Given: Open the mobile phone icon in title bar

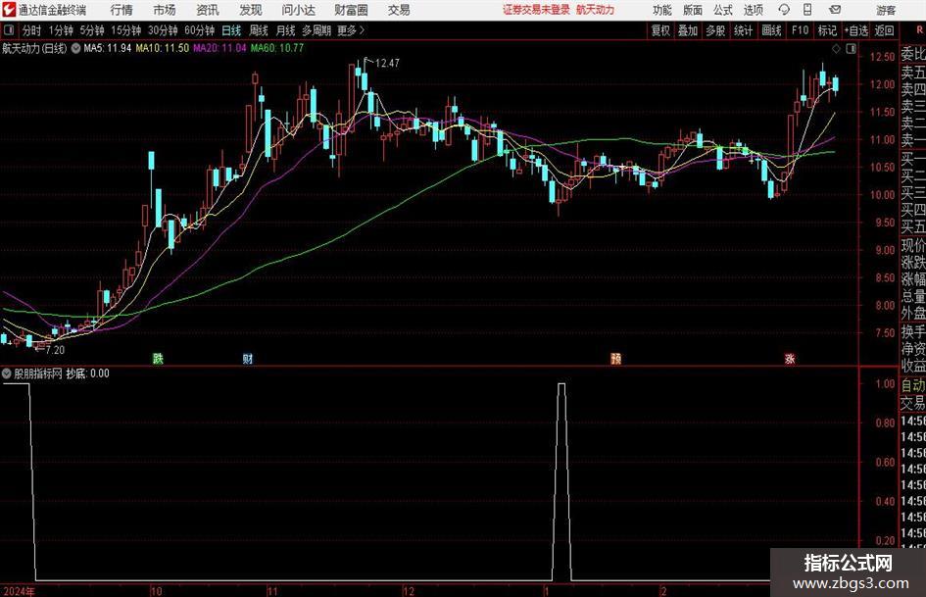Looking at the screenshot, I should tap(807, 10).
